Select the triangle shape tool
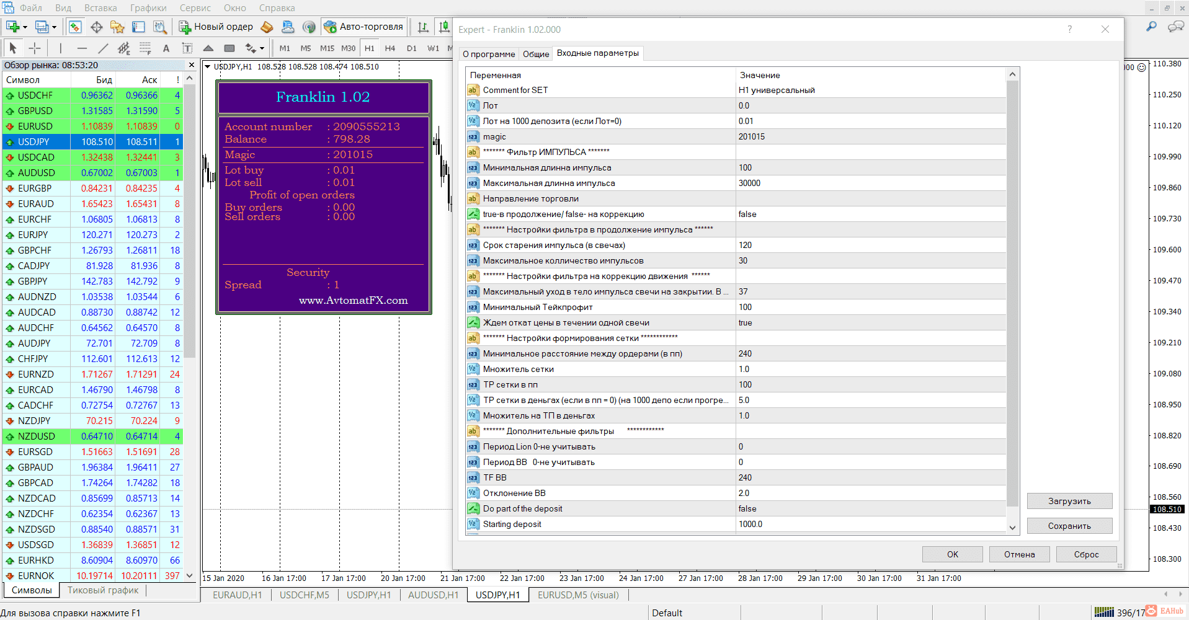1189x620 pixels. (208, 48)
